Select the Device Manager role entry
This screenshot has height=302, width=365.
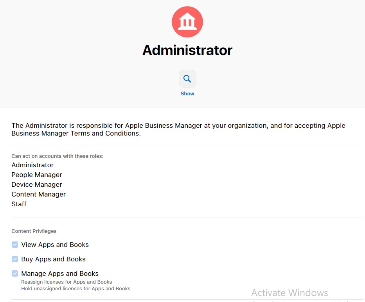click(36, 184)
